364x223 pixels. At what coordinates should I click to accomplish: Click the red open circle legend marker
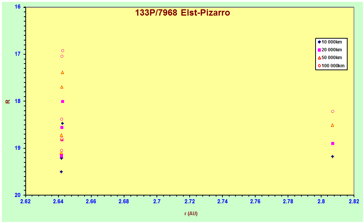319,66
